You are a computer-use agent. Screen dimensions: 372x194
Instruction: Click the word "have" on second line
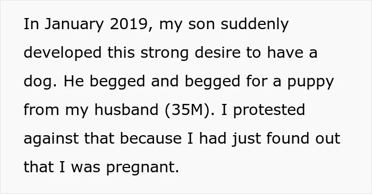click(x=285, y=52)
